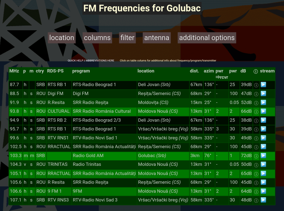Play stream for 102.5 România Actualități
This screenshot has width=284, height=211.
[x=263, y=146]
